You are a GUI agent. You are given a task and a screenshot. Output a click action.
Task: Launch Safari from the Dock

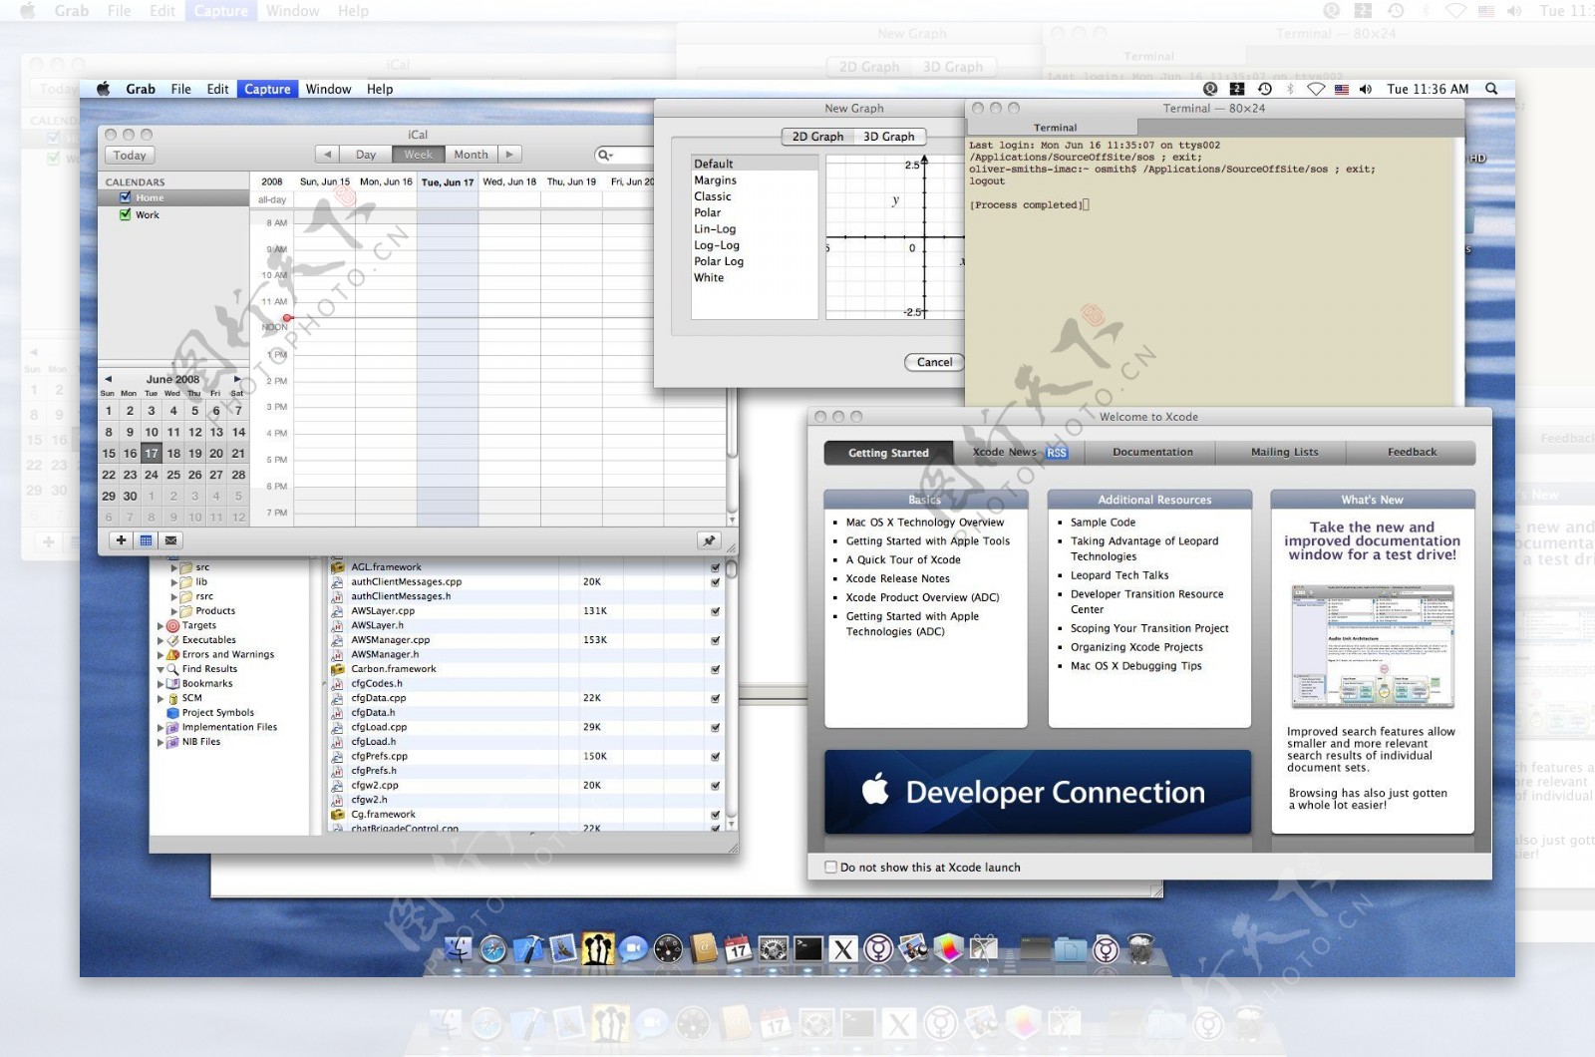click(x=492, y=949)
